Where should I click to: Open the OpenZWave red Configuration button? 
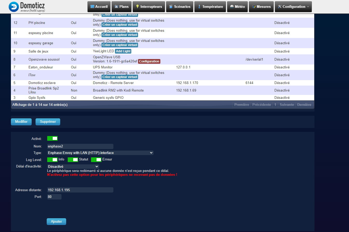point(149,61)
